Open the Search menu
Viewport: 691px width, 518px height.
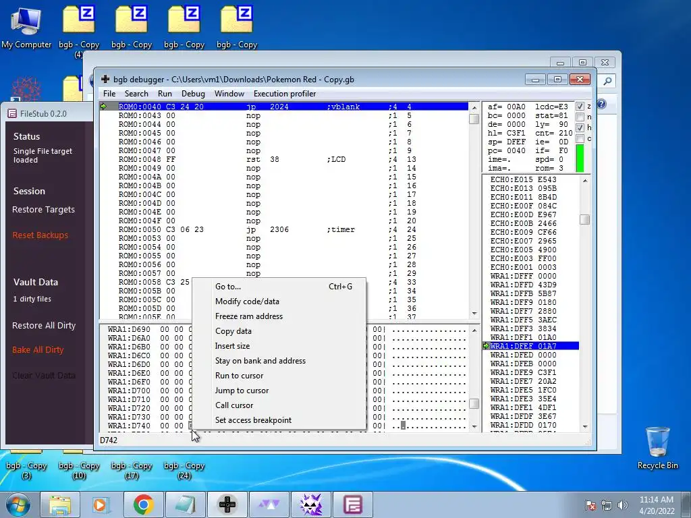point(136,93)
